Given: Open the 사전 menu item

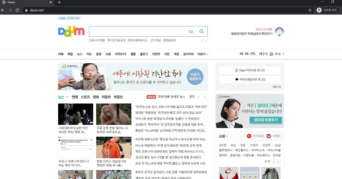Looking at the screenshot, I should point(167,54).
